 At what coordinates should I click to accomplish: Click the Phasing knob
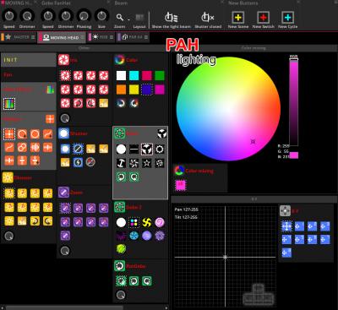[x=84, y=16]
